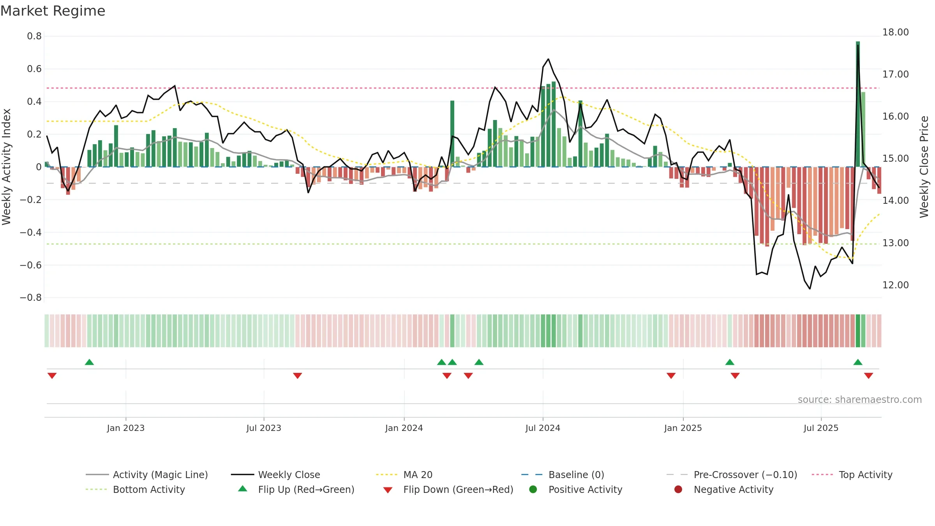The height and width of the screenshot is (526, 935).
Task: Click the 13.00 price axis tick
Action: (896, 243)
